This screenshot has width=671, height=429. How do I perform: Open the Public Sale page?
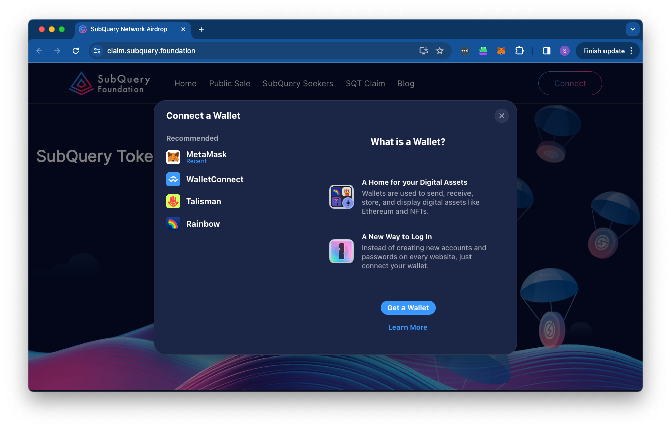230,84
